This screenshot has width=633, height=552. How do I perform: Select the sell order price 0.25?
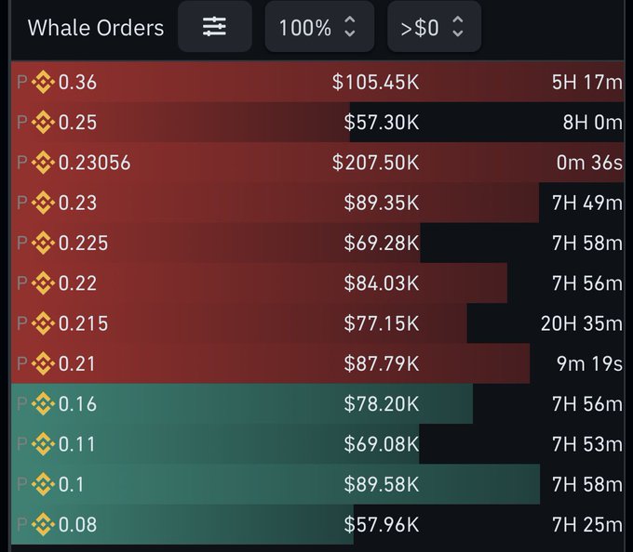click(77, 123)
